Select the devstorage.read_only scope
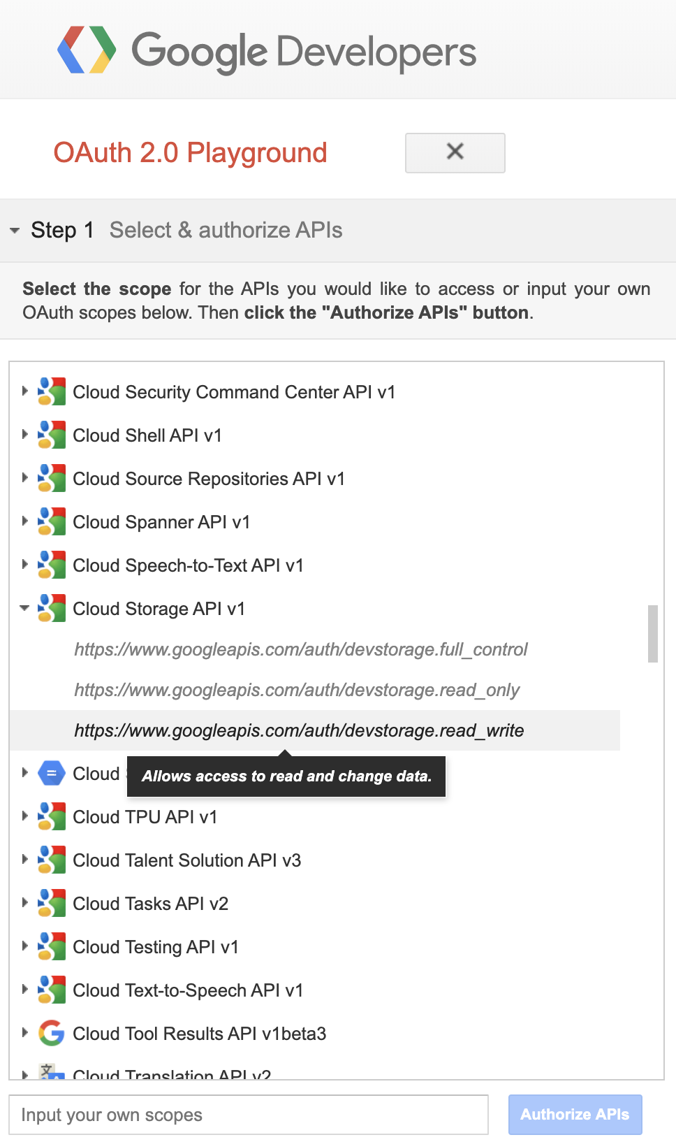Screen dimensions: 676x1142 click(296, 690)
